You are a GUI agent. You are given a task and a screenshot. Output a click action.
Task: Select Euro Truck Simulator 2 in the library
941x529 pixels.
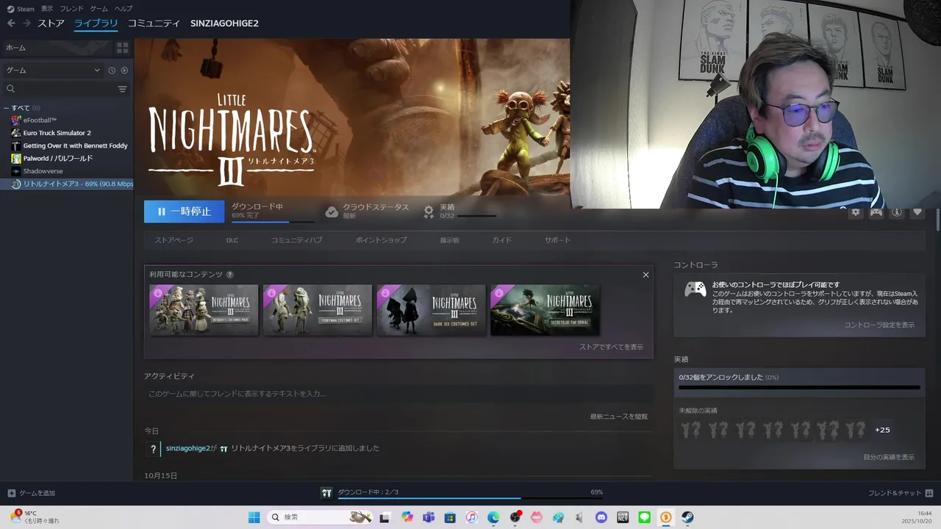[x=57, y=133]
